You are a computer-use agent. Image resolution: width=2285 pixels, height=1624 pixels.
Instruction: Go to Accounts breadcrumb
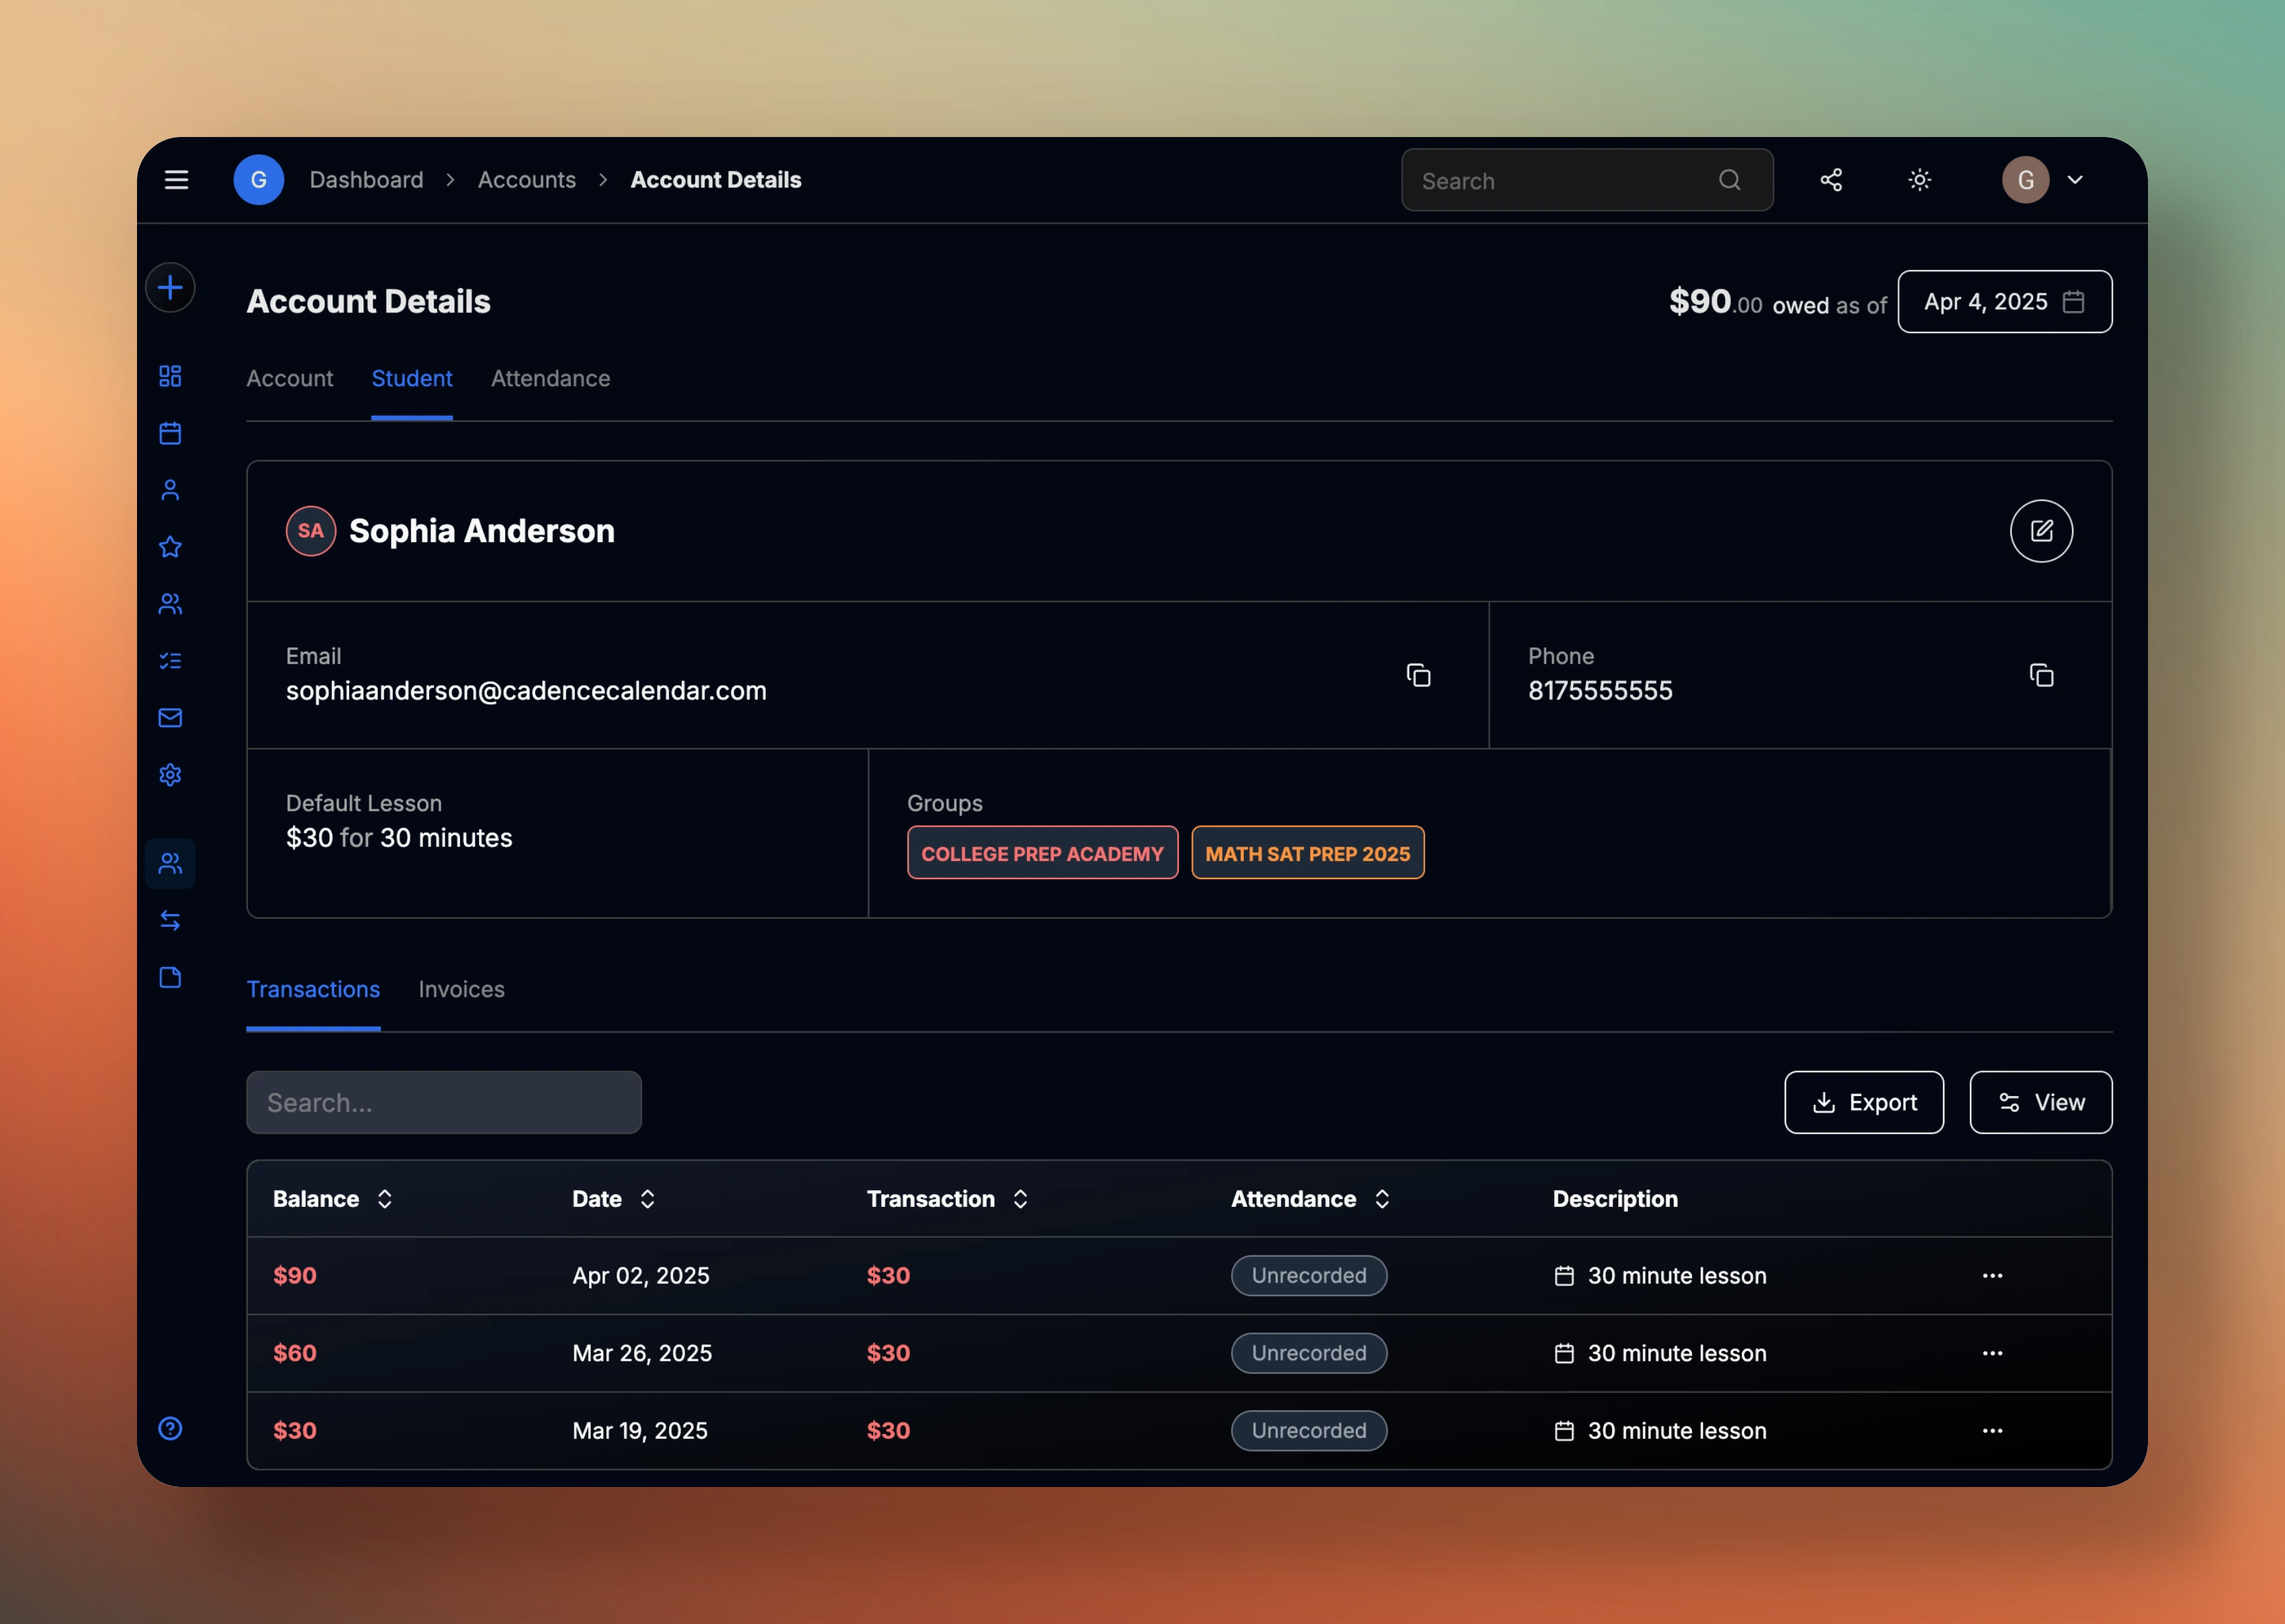[526, 180]
